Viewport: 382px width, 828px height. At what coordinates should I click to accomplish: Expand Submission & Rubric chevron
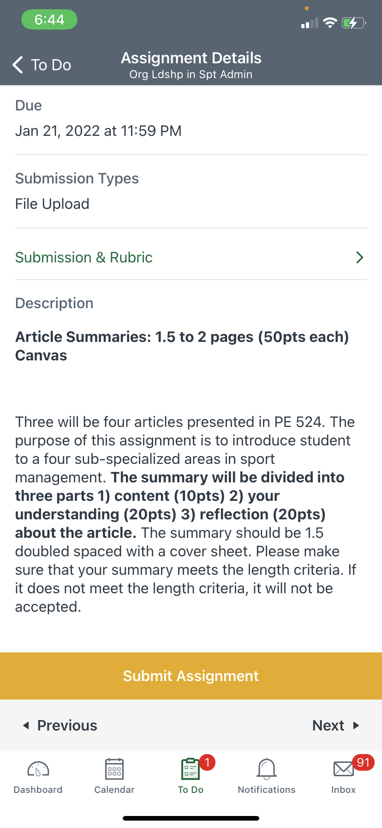360,257
